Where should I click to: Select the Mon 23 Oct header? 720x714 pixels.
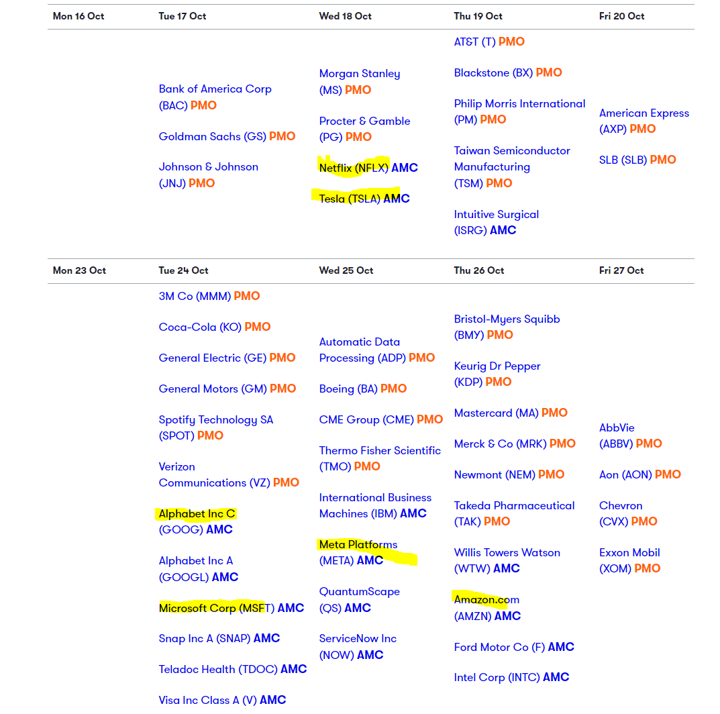[79, 270]
